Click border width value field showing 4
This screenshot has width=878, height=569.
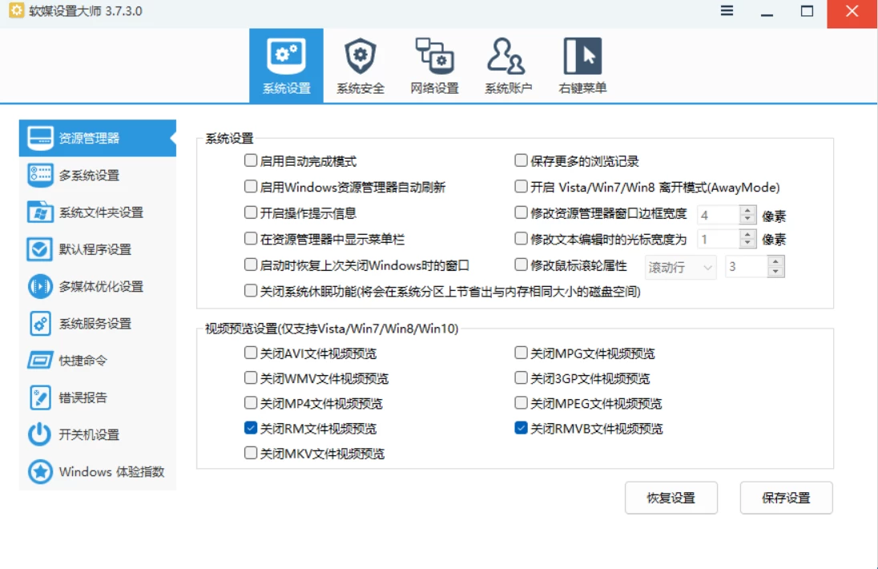(x=719, y=215)
